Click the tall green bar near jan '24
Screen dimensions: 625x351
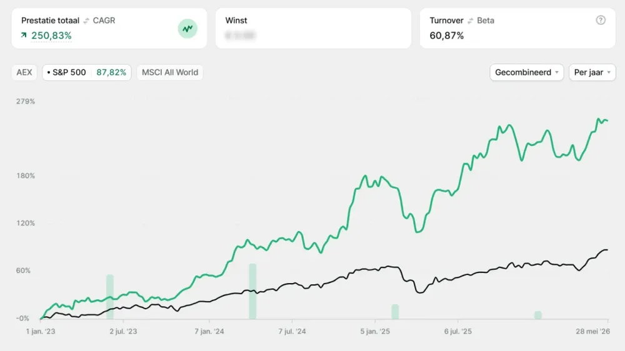point(252,291)
